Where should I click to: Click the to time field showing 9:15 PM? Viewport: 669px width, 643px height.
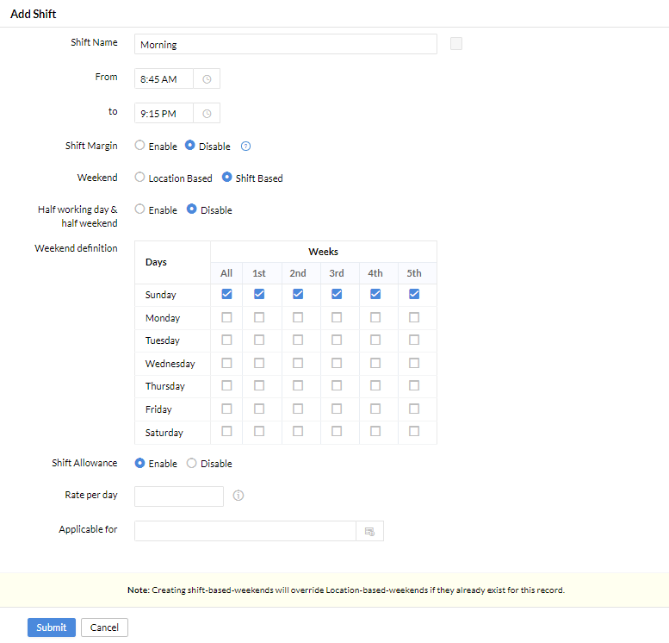pyautogui.click(x=164, y=114)
